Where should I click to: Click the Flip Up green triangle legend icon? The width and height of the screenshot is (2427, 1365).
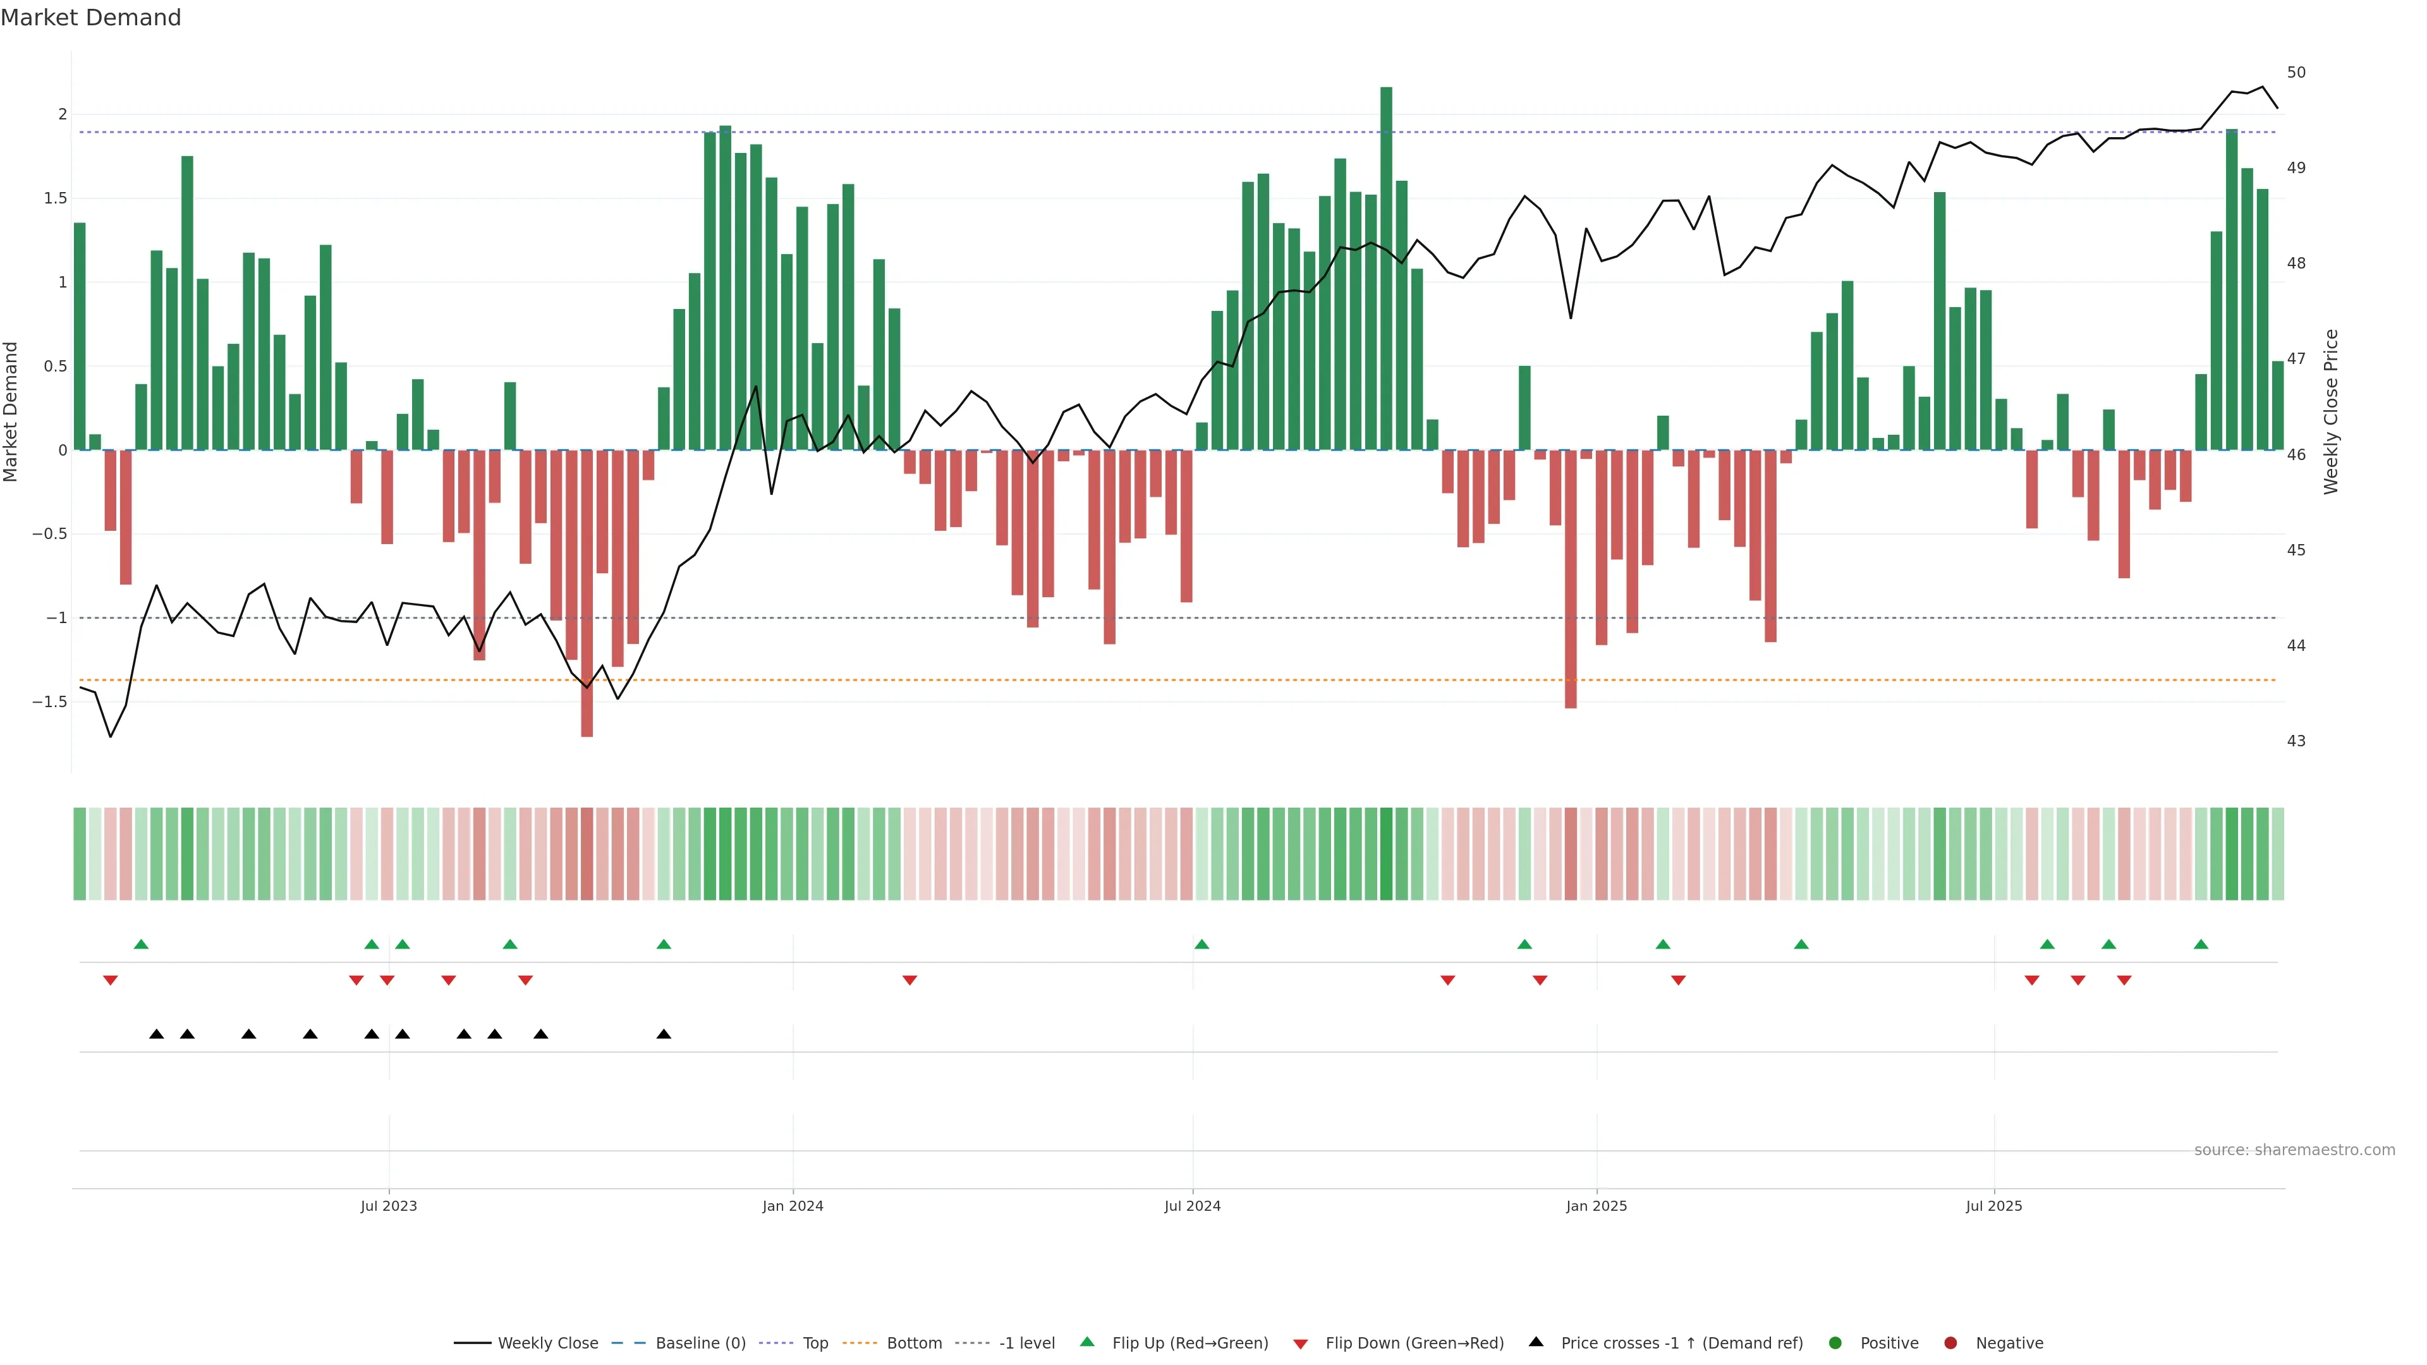(1087, 1342)
